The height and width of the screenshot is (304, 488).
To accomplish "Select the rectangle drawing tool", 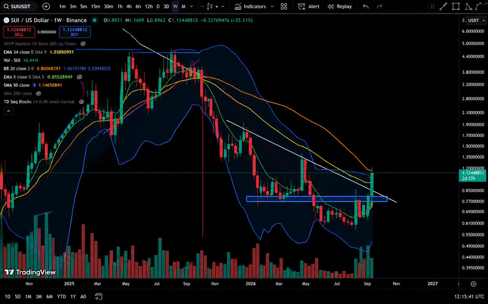I will pyautogui.click(x=456, y=6).
